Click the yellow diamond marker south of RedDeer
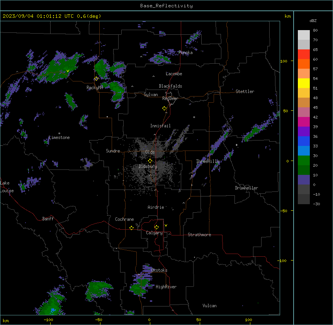The width and height of the screenshot is (333, 325). click(x=164, y=108)
